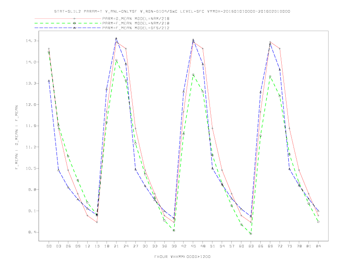Click forecast hour label 00 on x-axis
Viewport: 347px width, 268px height.
pyautogui.click(x=49, y=246)
